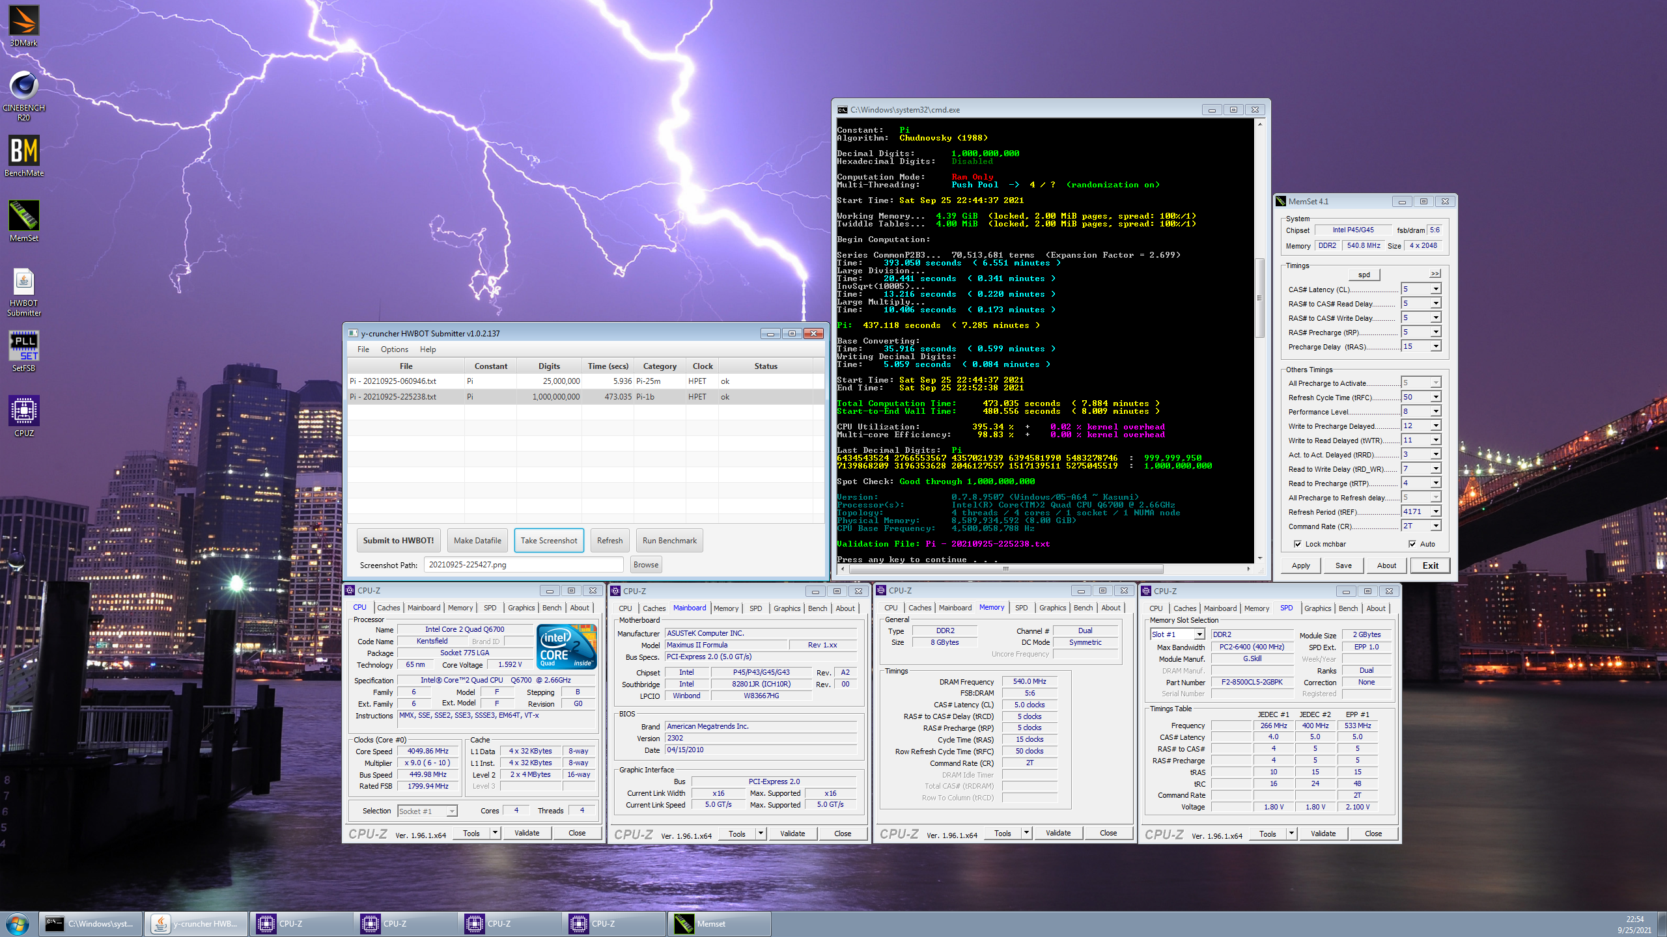Click About button in MemSet
This screenshot has width=1667, height=937.
1386,565
